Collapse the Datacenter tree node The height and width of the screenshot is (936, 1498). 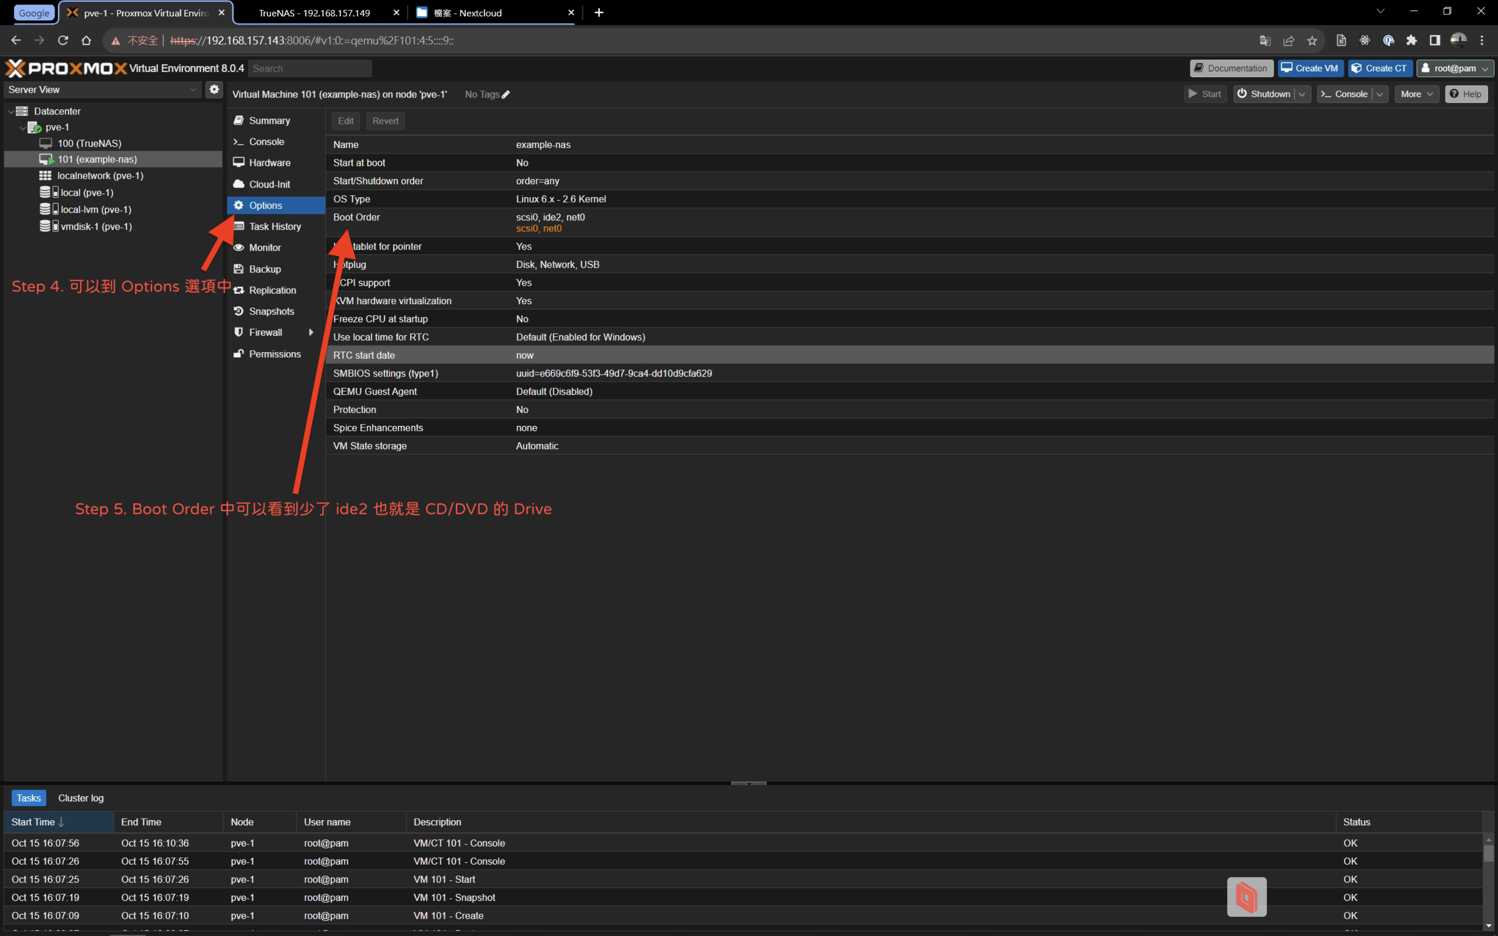(x=10, y=111)
